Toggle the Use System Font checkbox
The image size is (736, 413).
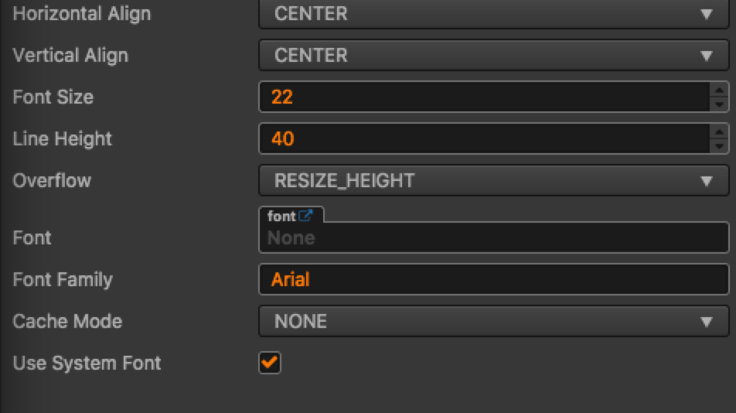(x=270, y=363)
